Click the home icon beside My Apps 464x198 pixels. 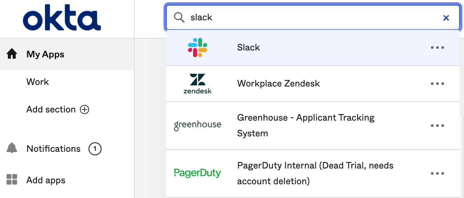pyautogui.click(x=12, y=54)
